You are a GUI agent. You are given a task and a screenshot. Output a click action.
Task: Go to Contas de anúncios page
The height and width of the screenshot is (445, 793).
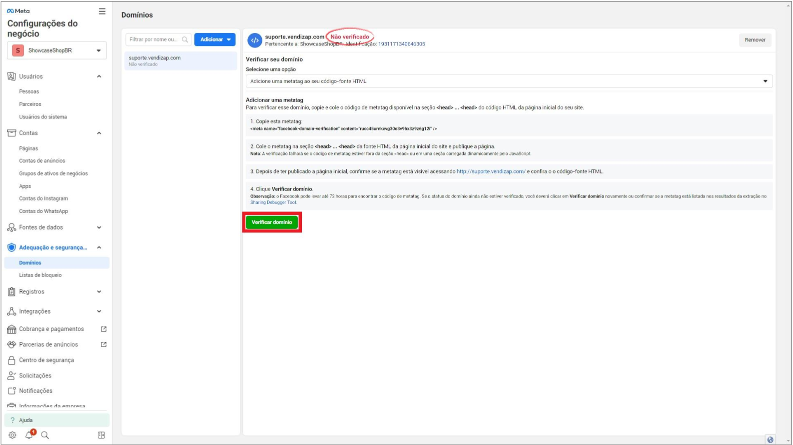tap(42, 161)
